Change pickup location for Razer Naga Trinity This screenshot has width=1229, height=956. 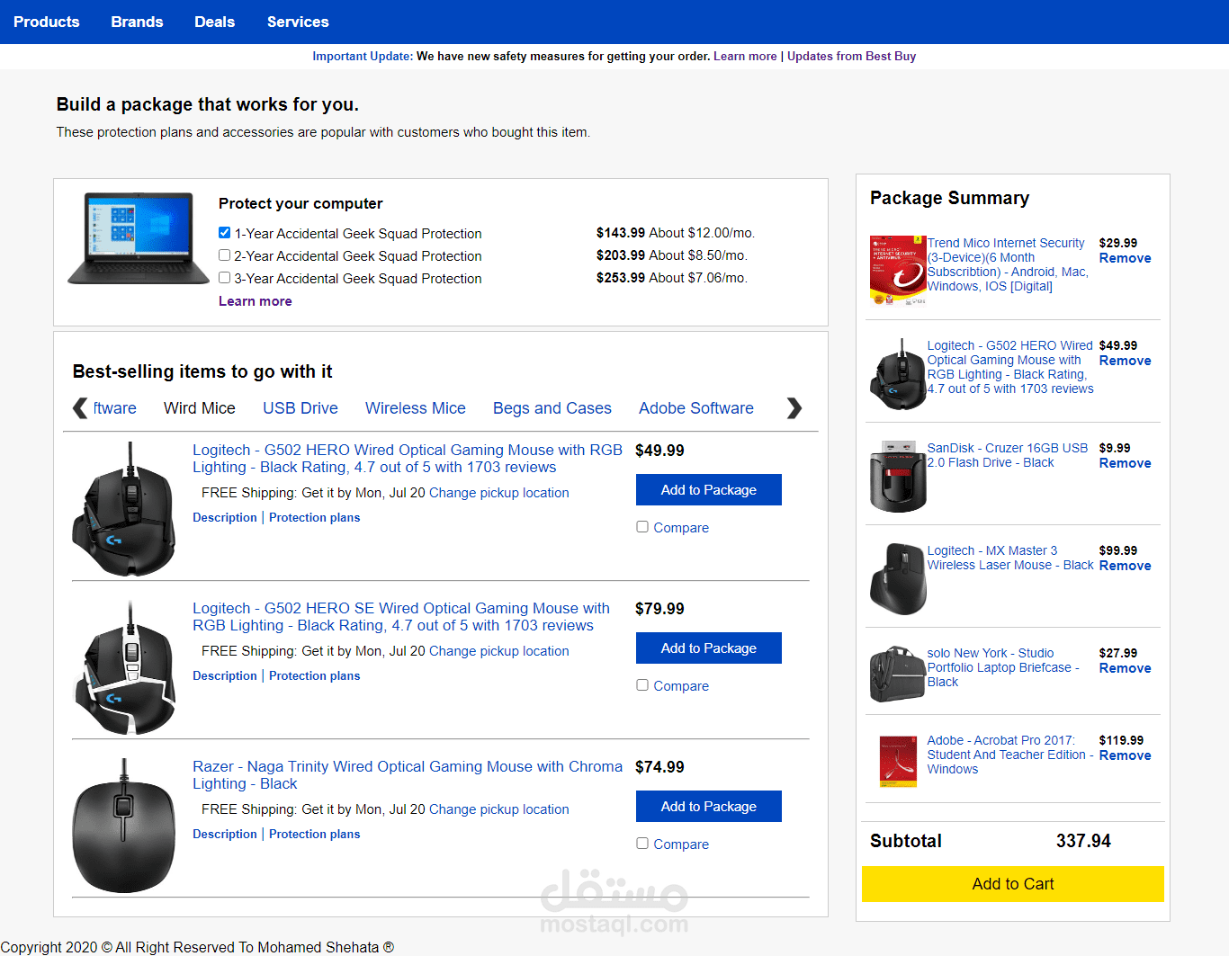pyautogui.click(x=499, y=809)
